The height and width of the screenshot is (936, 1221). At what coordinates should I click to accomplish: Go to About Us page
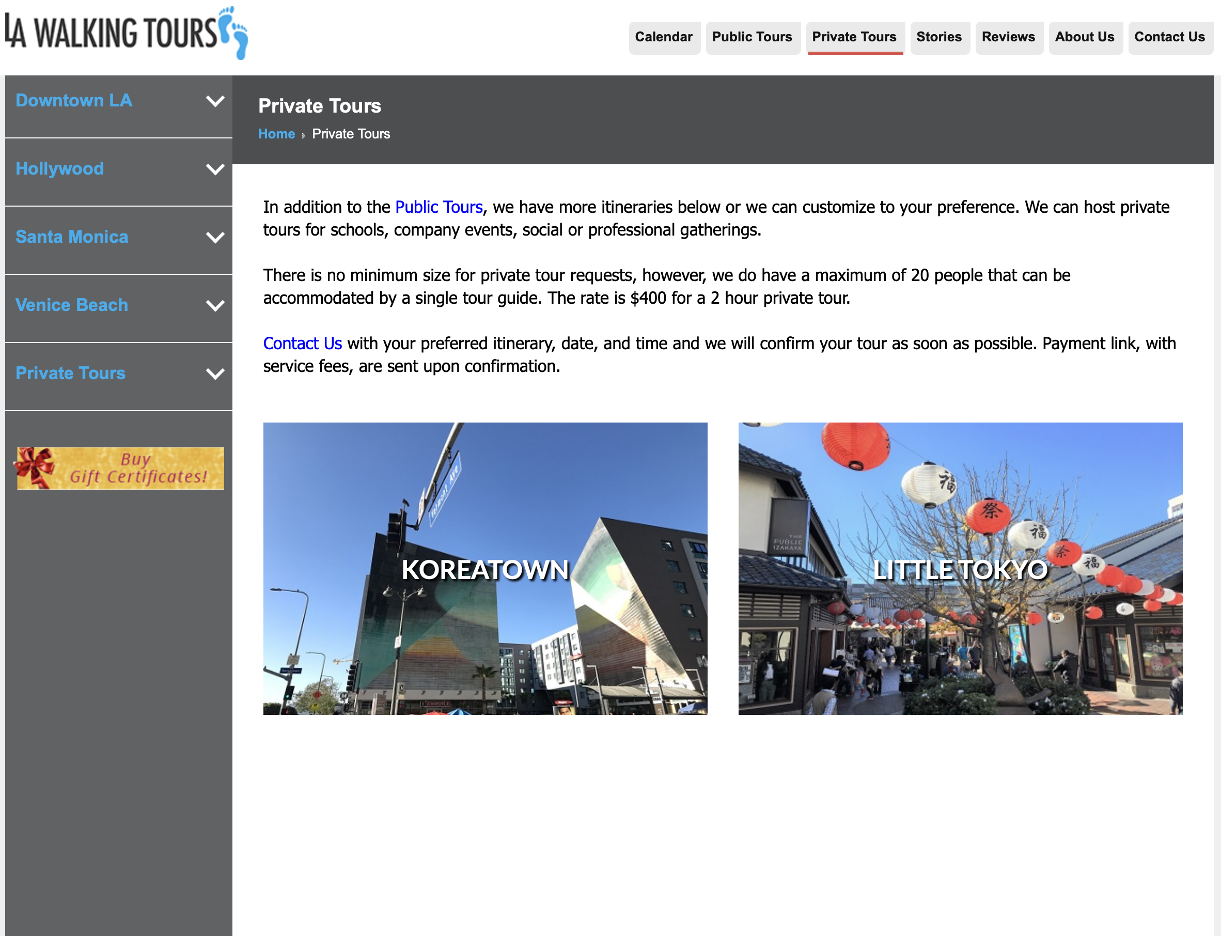point(1084,37)
